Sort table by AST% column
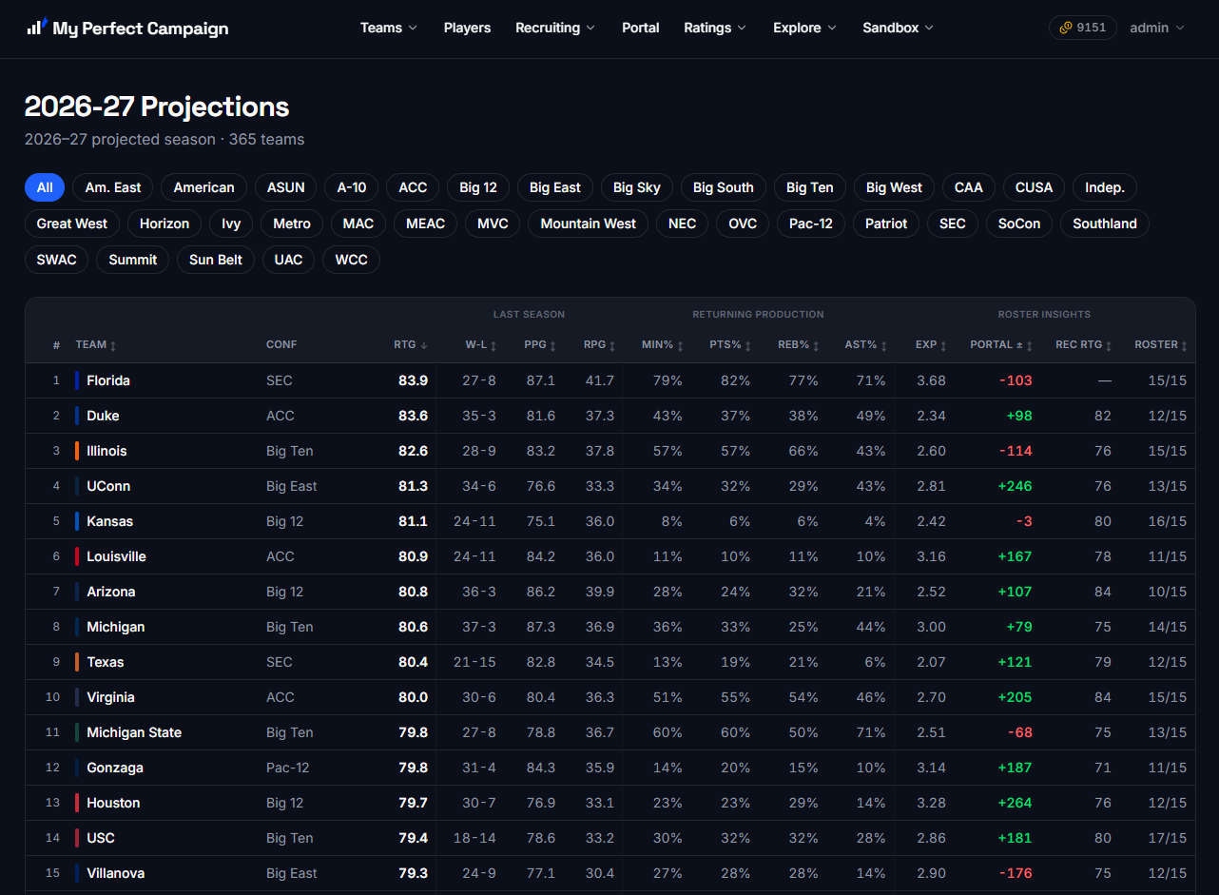1219x895 pixels. 867,344
